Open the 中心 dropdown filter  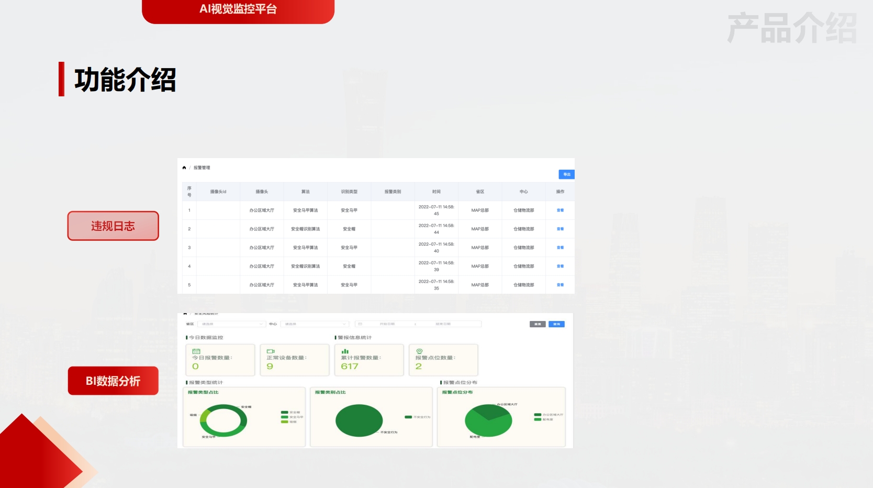pyautogui.click(x=315, y=324)
